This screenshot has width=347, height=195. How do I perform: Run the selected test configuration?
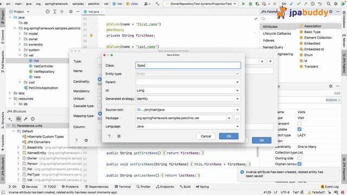point(243,4)
